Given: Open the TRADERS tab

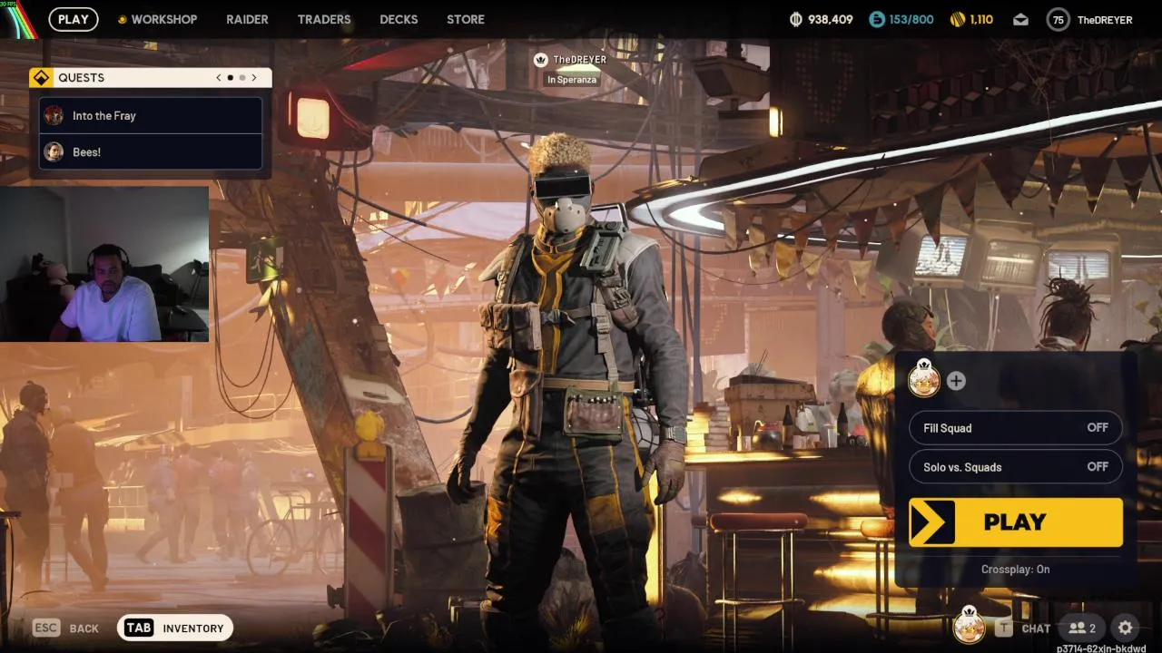Looking at the screenshot, I should [324, 19].
